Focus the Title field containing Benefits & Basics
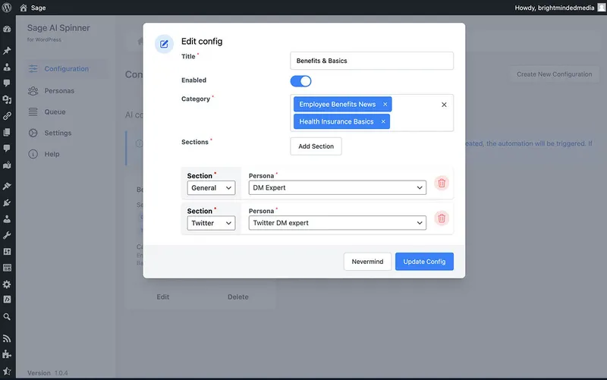Viewport: 607px width, 380px height. click(372, 61)
